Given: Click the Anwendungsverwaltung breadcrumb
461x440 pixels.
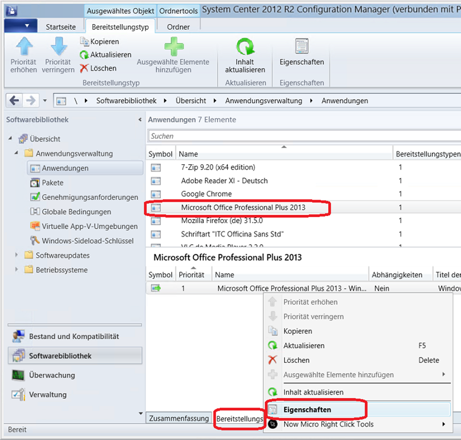Looking at the screenshot, I should 264,101.
